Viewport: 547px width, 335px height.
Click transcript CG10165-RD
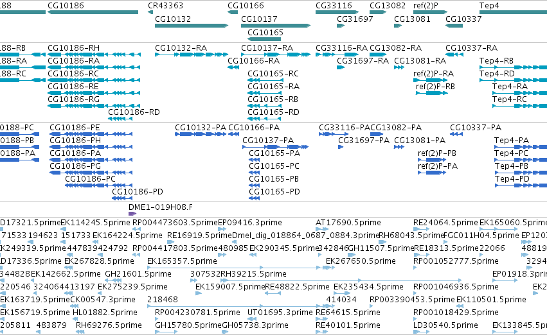274,112
